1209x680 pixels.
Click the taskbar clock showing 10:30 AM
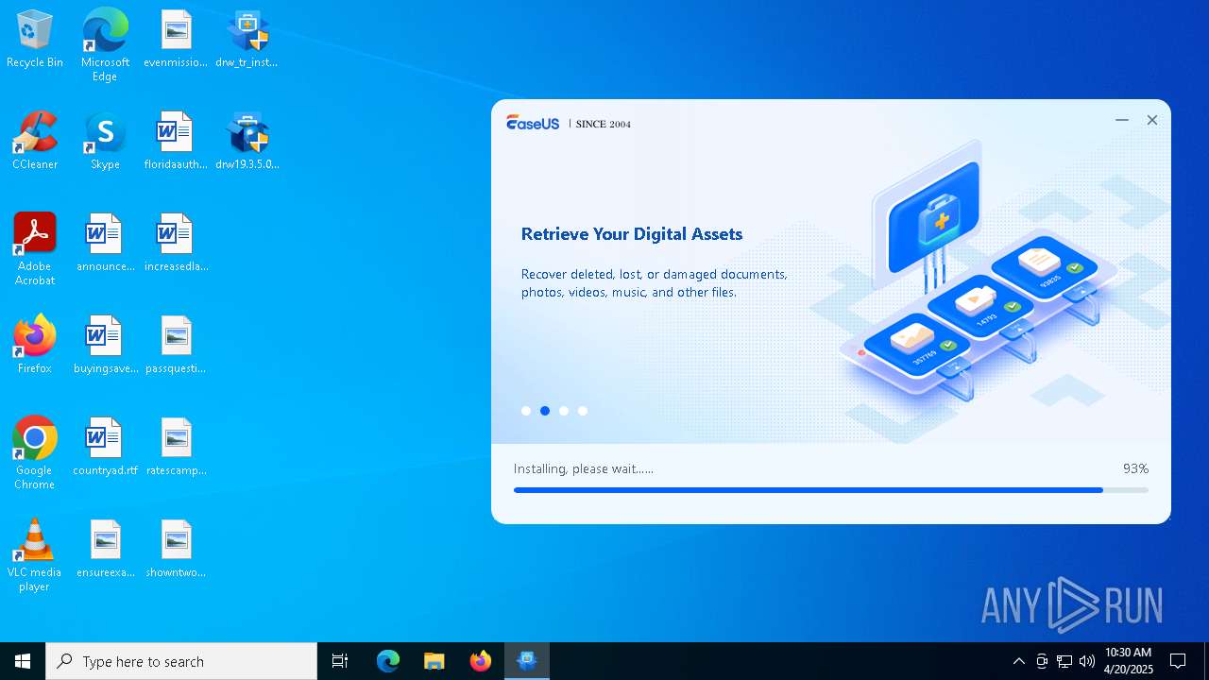(1129, 661)
